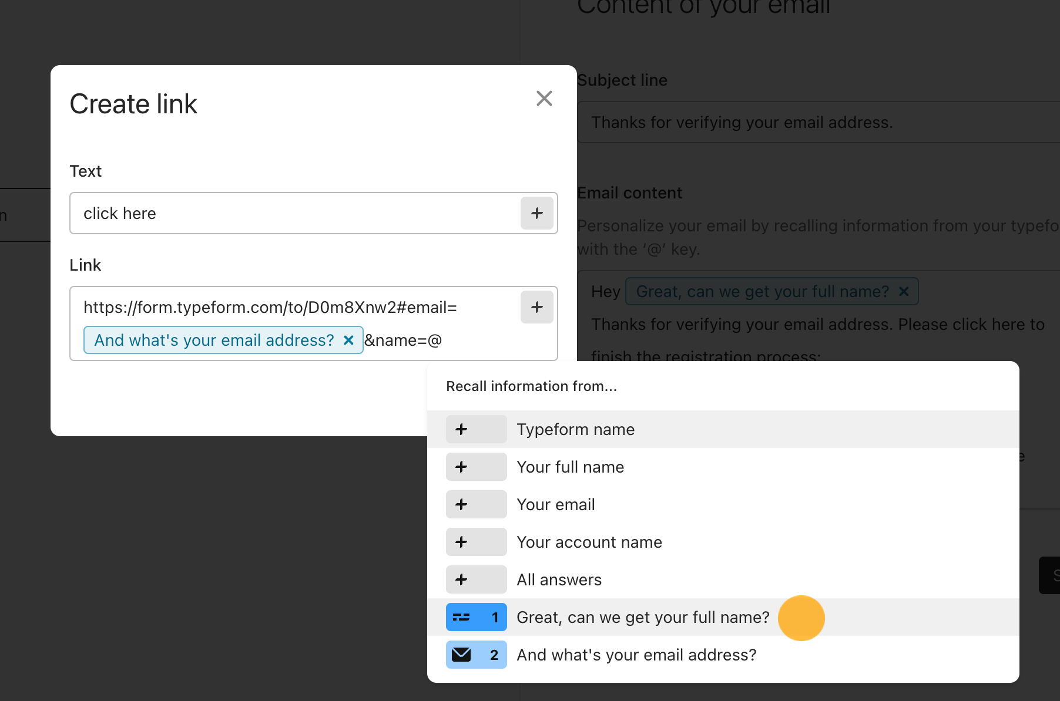Select the full name question recall item
The height and width of the screenshot is (701, 1060).
coord(643,617)
